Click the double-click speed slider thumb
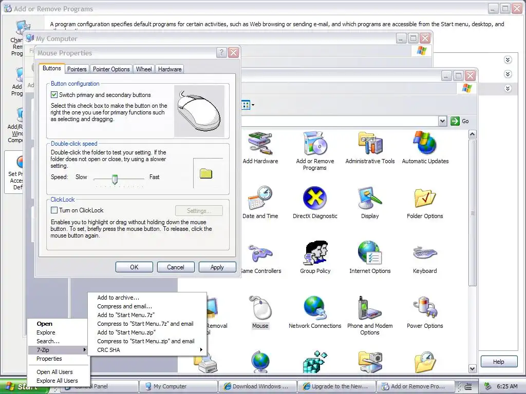This screenshot has width=526, height=394. [x=115, y=179]
